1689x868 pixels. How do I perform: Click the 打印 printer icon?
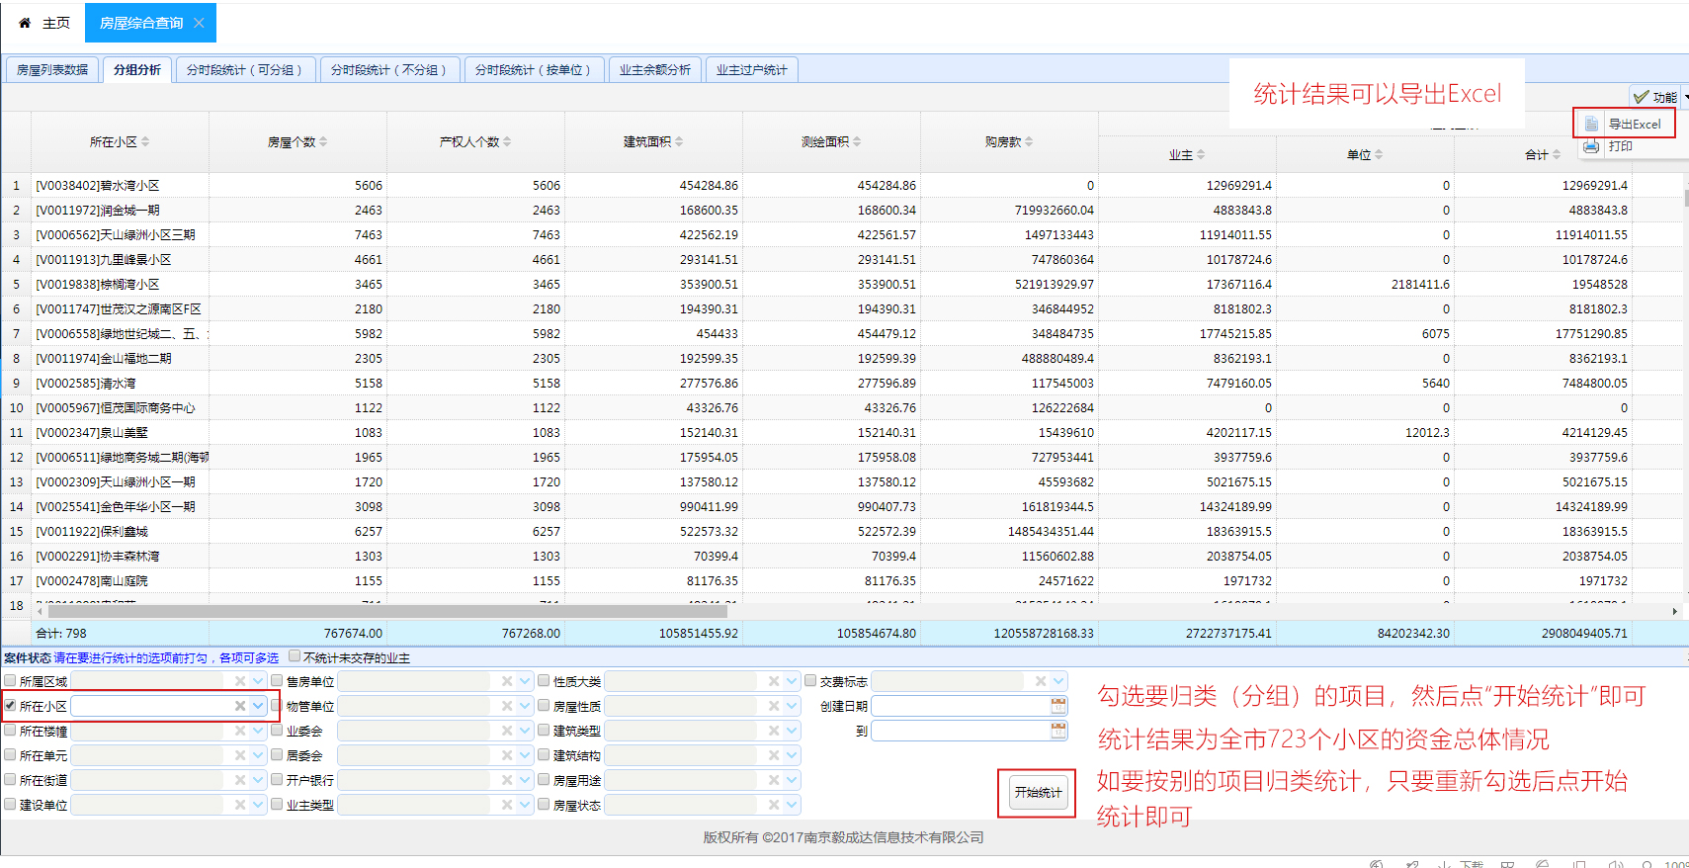[1591, 146]
